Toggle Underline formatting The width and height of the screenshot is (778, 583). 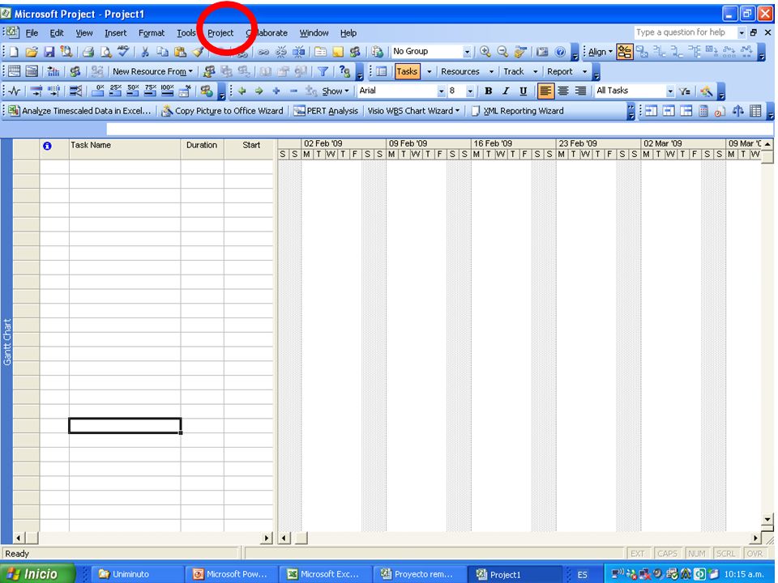[x=523, y=91]
